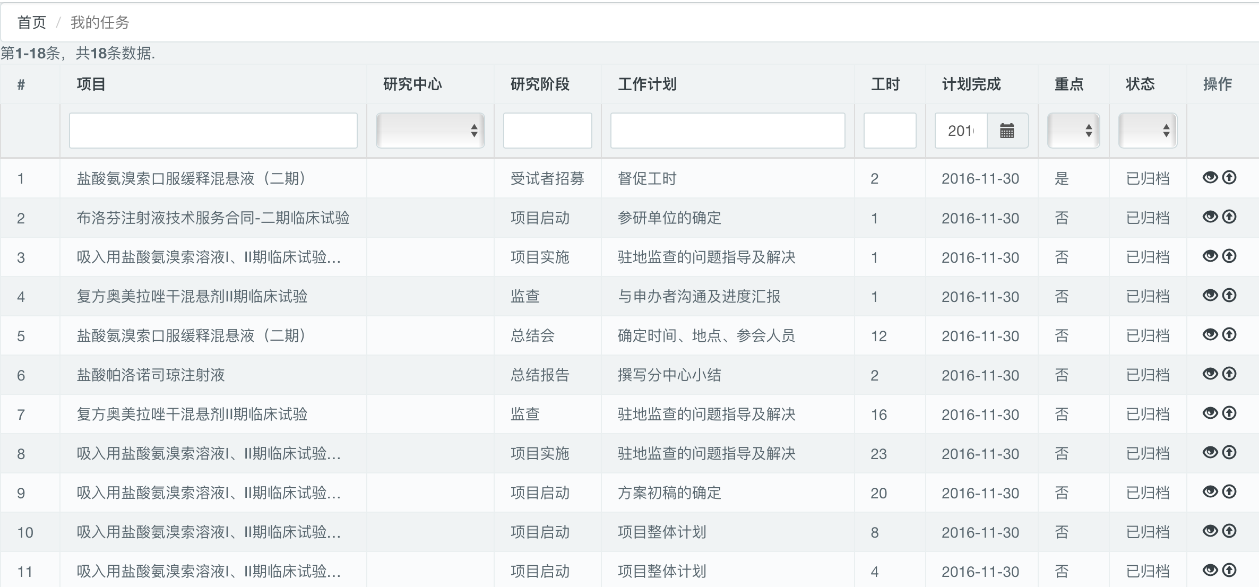Viewport: 1259px width, 587px height.
Task: Click the eye icon in row 8
Action: [x=1210, y=452]
